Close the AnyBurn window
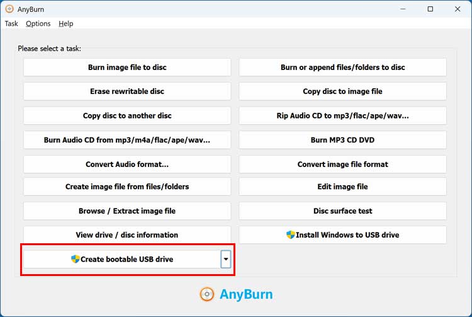The width and height of the screenshot is (472, 317). 458,9
